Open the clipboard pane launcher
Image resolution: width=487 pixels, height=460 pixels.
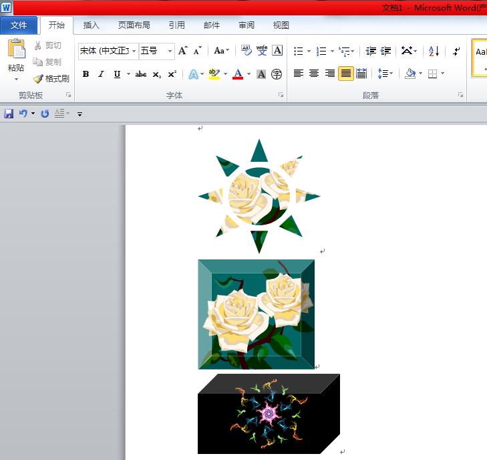(68, 95)
